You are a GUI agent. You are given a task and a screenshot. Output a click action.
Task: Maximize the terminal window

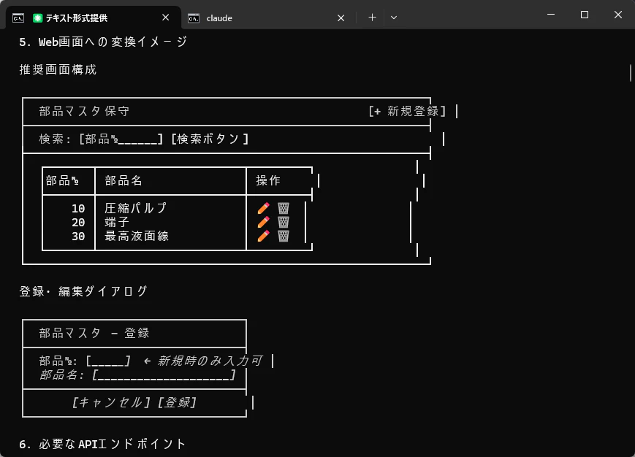coord(585,15)
